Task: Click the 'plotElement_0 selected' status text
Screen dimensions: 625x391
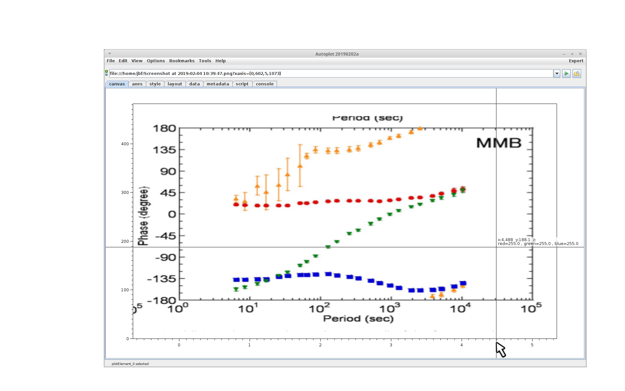Action: click(x=130, y=364)
